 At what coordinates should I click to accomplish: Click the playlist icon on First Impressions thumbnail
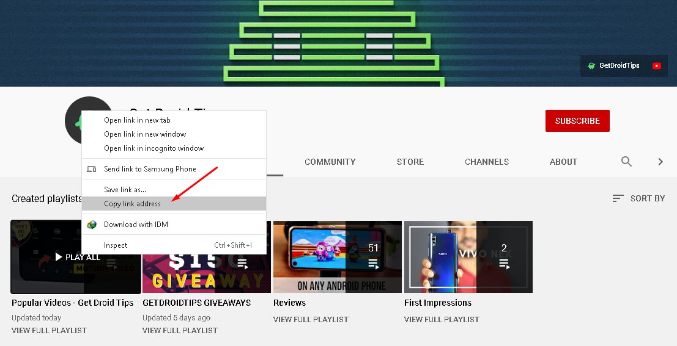pyautogui.click(x=504, y=264)
